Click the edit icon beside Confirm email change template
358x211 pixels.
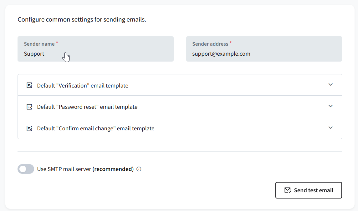[x=29, y=128]
